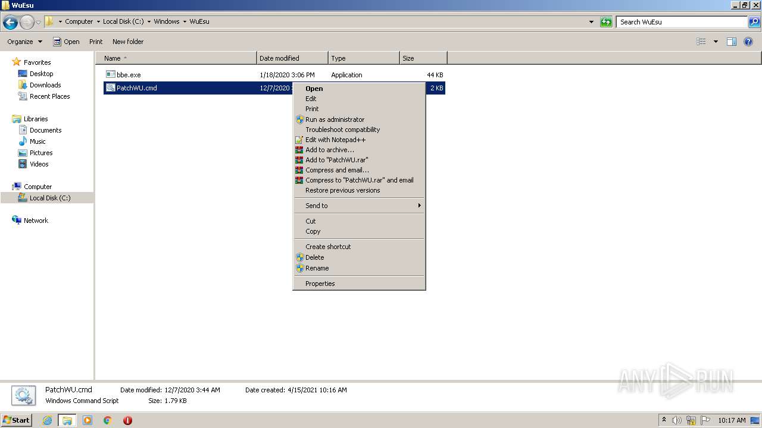Choose Compress and email...
762x428 pixels.
click(359, 170)
